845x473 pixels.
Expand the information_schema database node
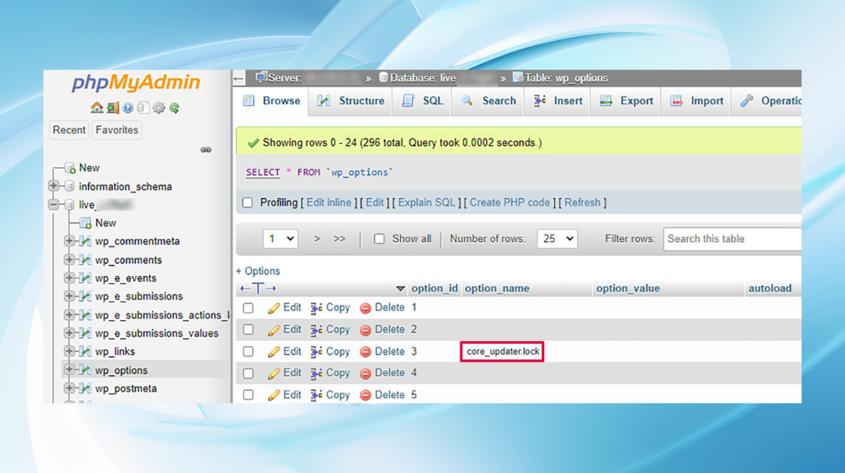point(54,186)
